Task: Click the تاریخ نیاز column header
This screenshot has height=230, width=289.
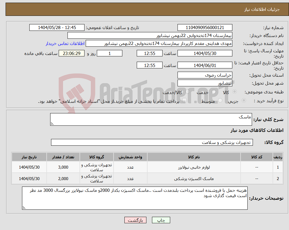Action: (28, 157)
